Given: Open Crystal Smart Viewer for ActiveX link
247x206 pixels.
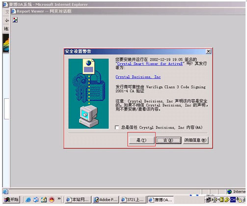Looking at the screenshot, I should [x=150, y=64].
